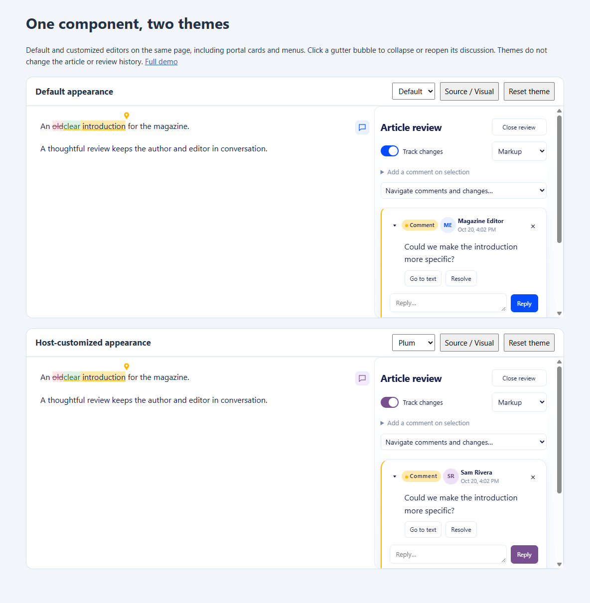
Task: Click the purple Reply button
Action: [x=524, y=555]
